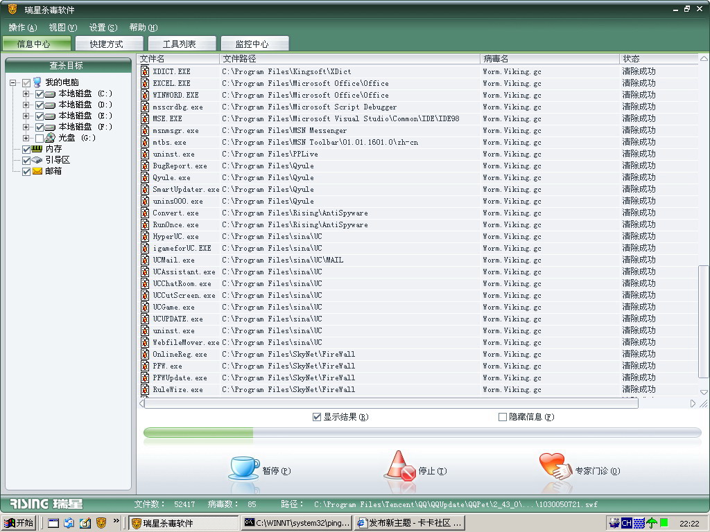Uncheck local disk E: checkbox
710x532 pixels.
click(x=40, y=116)
